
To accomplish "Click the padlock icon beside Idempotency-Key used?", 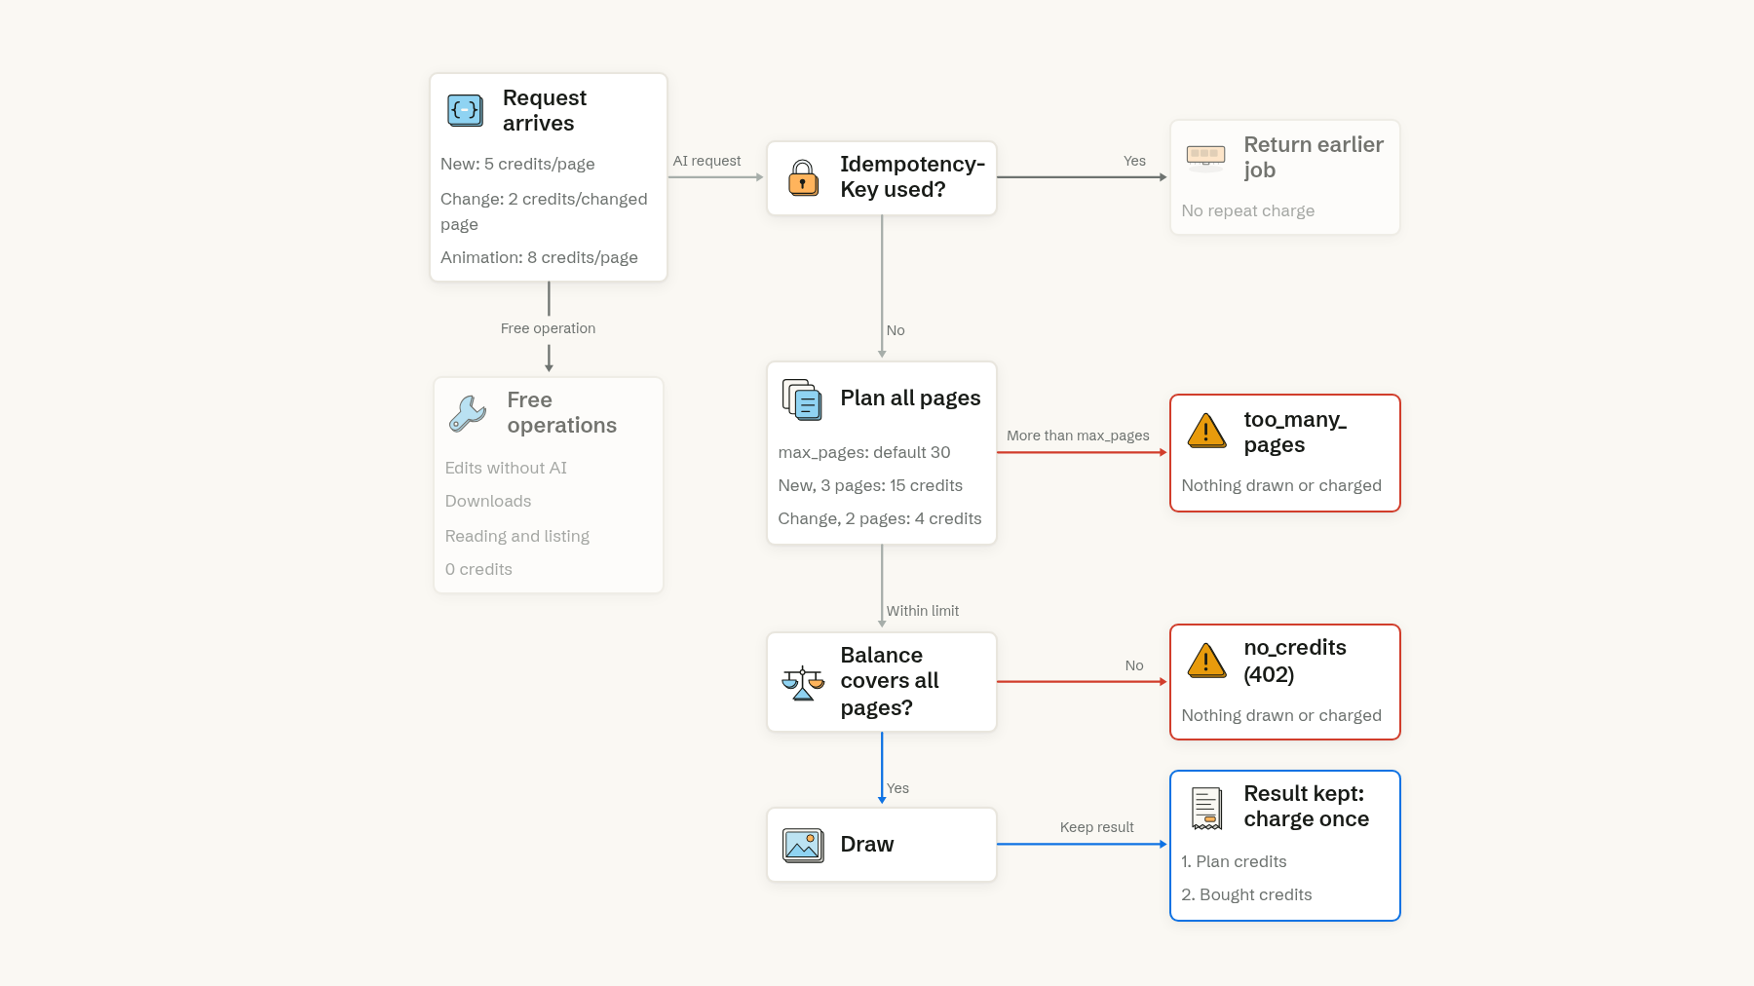I will pos(803,177).
